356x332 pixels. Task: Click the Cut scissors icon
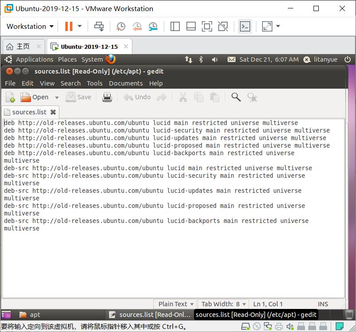coord(183,97)
